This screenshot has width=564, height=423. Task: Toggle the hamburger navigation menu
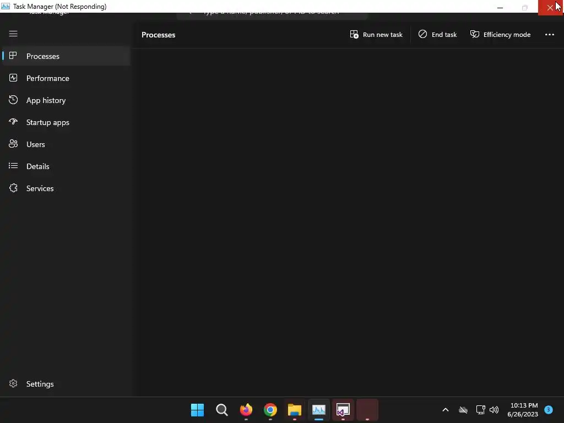13,34
